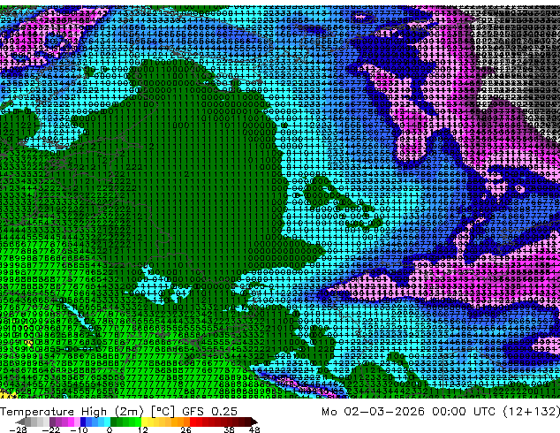Pick the bright red legend swatch at 26
560x433 pixels.
coord(193,422)
